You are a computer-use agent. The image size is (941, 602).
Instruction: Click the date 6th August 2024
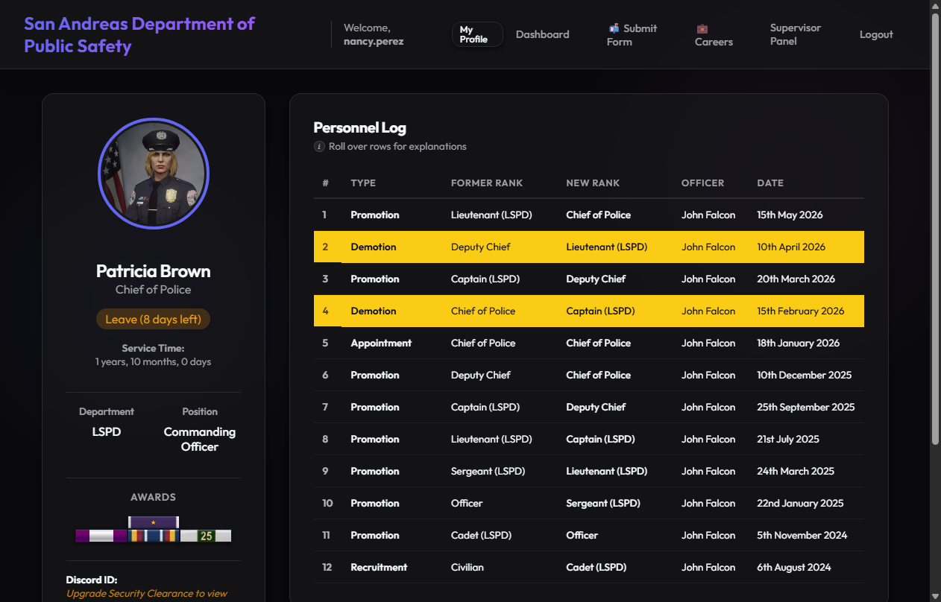click(793, 567)
